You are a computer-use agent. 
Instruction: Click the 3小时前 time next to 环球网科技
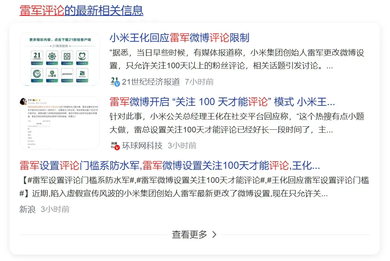[182, 145]
